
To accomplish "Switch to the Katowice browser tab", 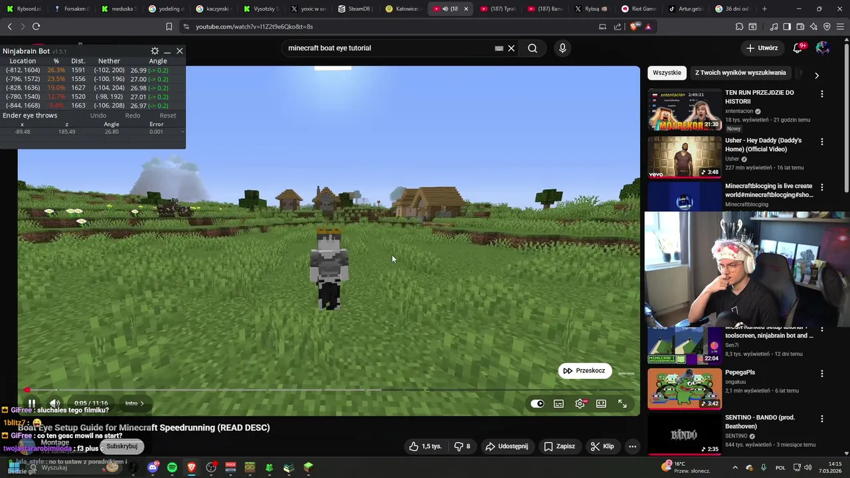I will (x=404, y=9).
